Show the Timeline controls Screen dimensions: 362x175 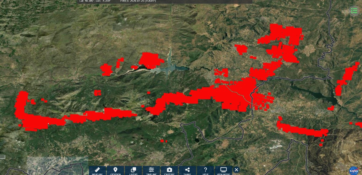tap(151, 171)
